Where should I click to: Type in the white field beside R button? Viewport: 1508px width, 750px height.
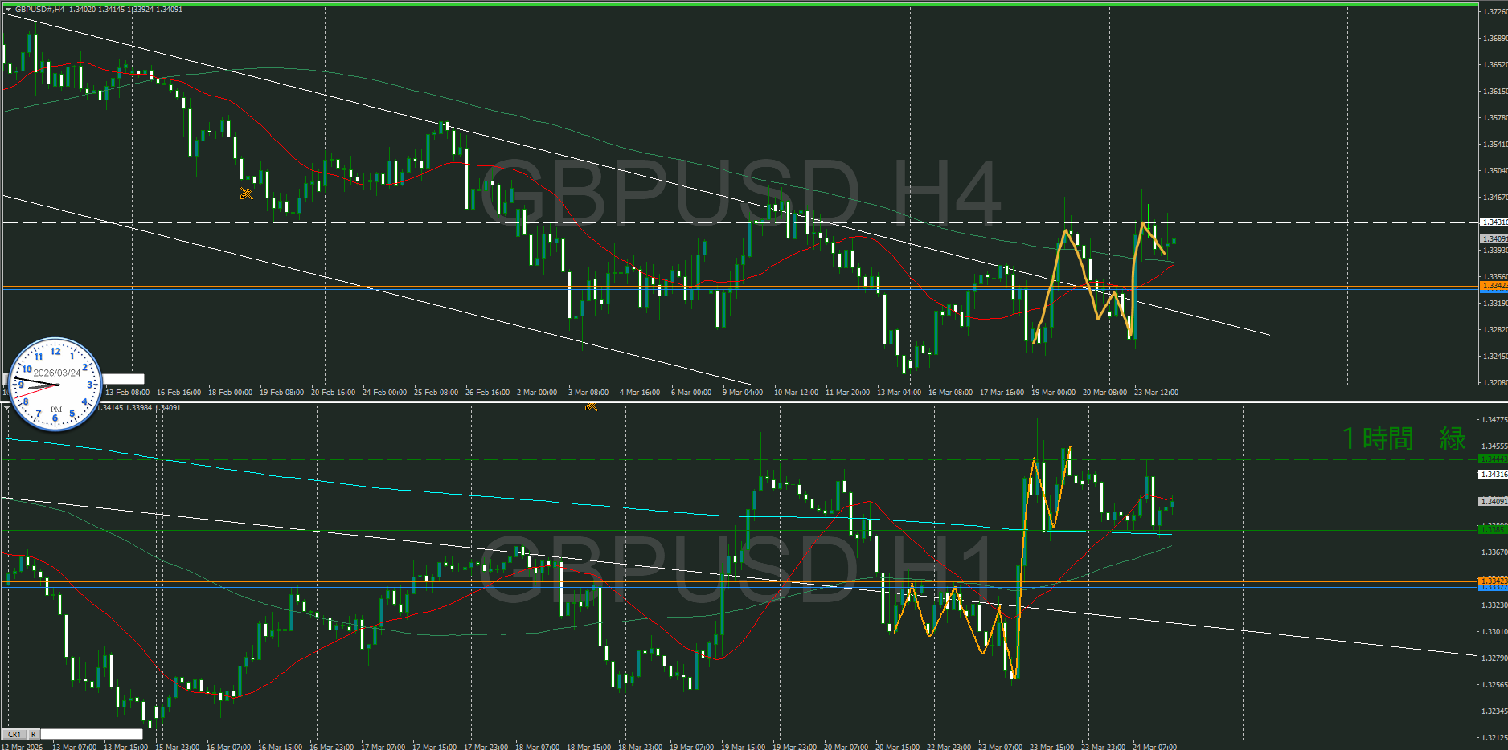tap(92, 734)
